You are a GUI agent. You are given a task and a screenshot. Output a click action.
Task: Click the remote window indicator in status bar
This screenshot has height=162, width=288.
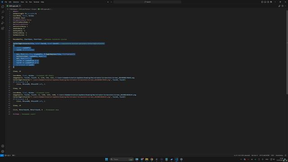click(2, 155)
